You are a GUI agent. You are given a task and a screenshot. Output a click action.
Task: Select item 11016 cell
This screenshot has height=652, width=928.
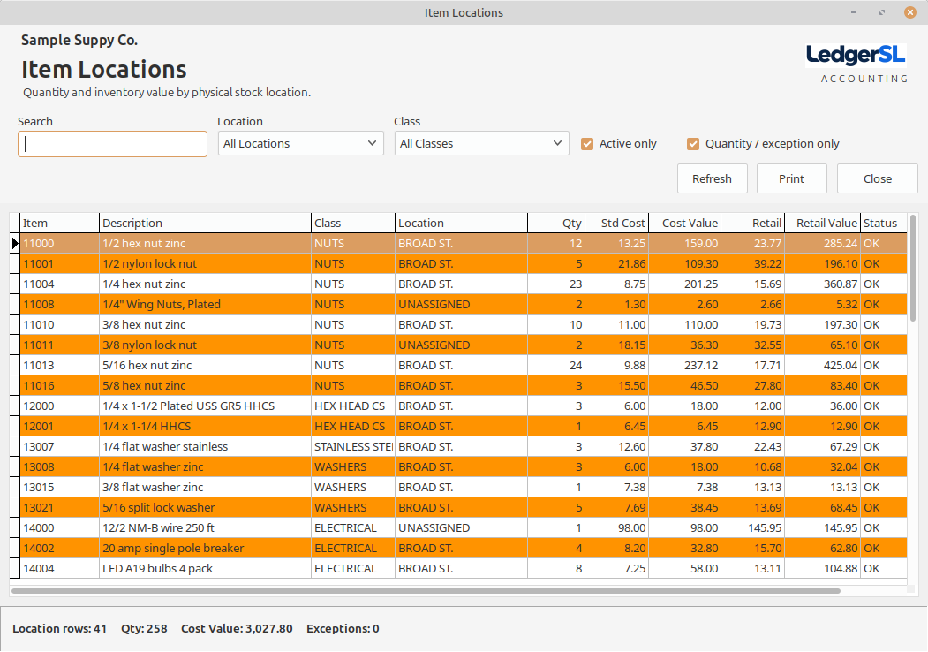click(x=60, y=385)
